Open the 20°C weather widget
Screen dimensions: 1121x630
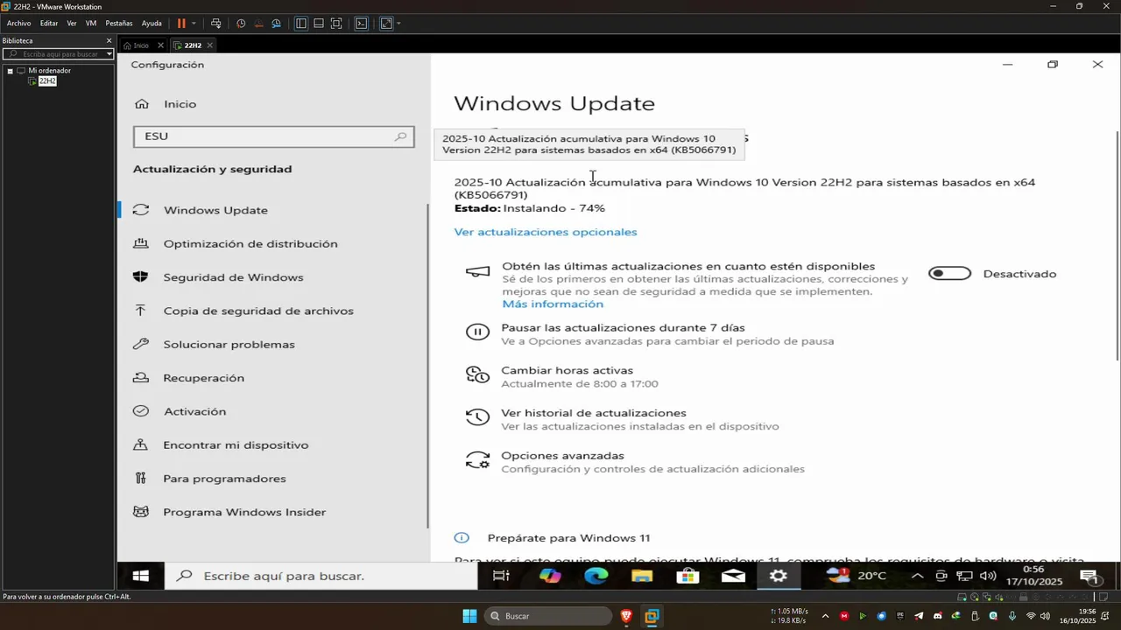click(857, 576)
